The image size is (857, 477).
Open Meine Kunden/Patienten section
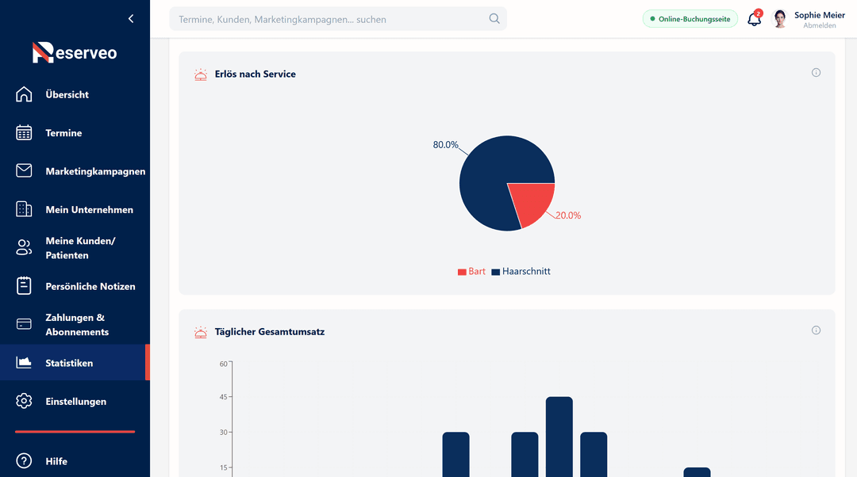(x=75, y=248)
